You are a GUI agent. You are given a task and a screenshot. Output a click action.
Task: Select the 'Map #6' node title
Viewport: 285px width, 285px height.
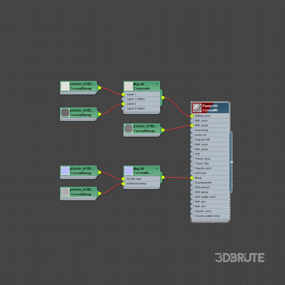click(139, 84)
